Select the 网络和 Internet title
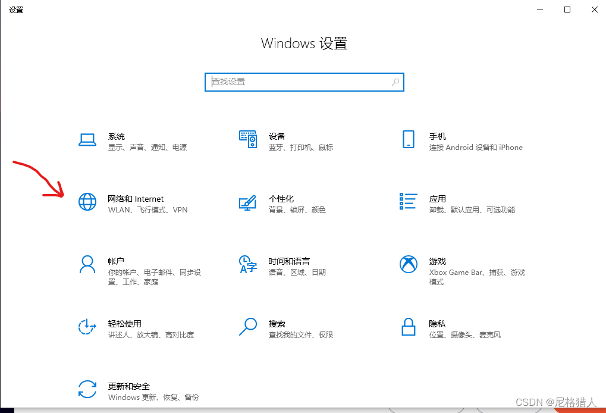Image resolution: width=606 pixels, height=413 pixels. (136, 199)
